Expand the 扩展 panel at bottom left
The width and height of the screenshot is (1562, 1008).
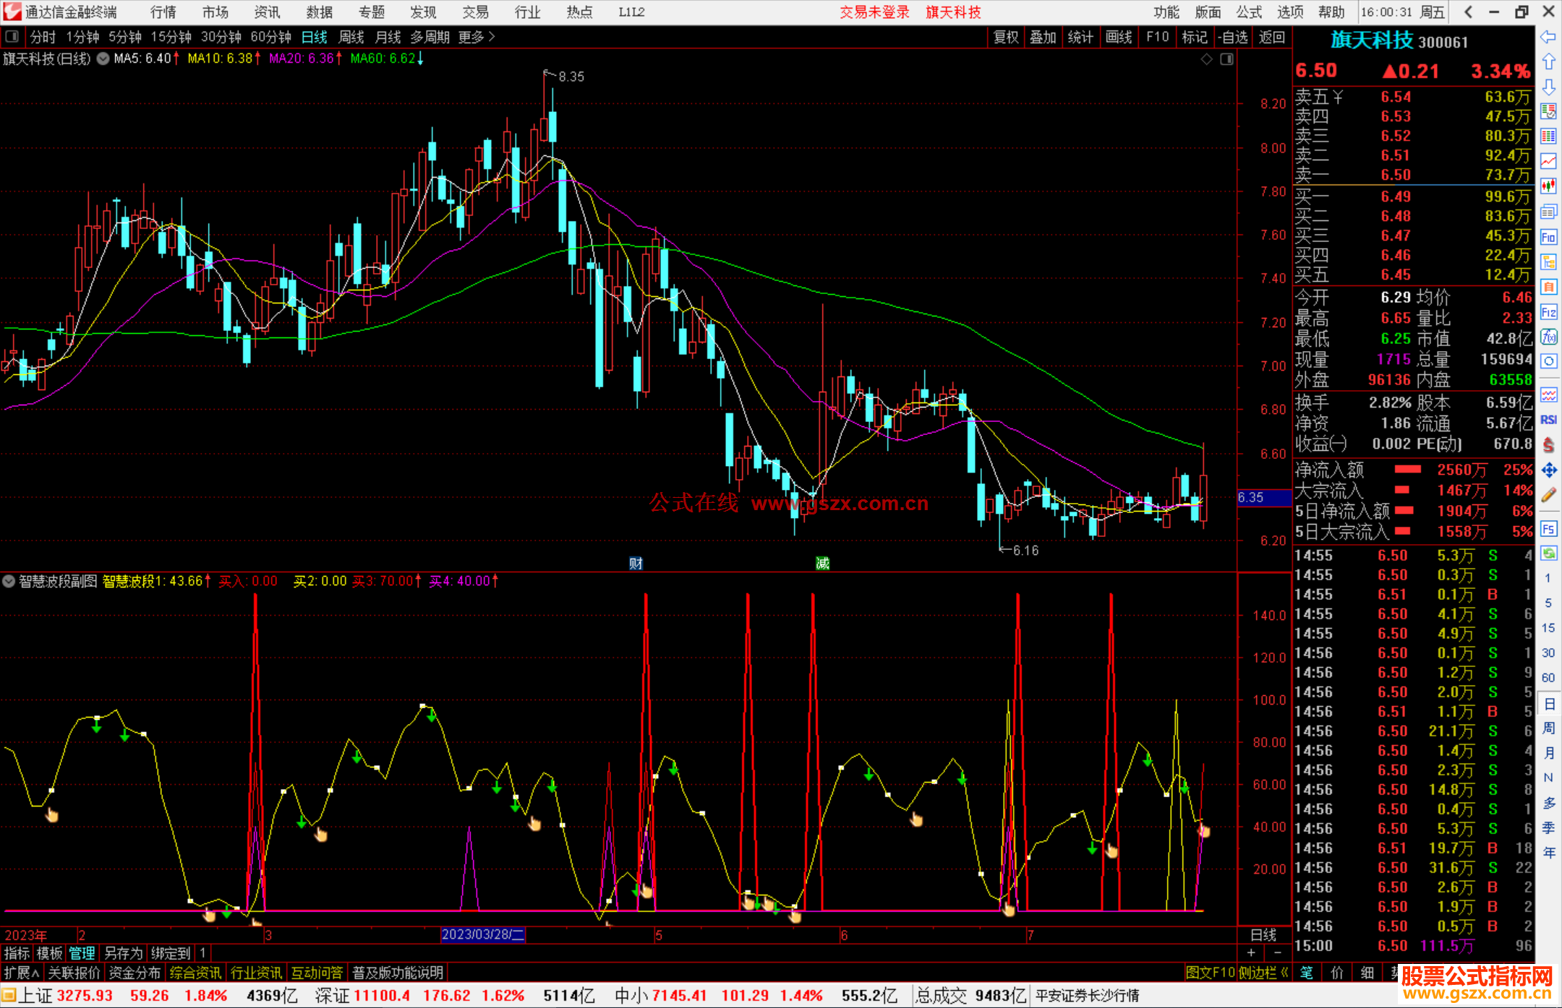tap(21, 973)
